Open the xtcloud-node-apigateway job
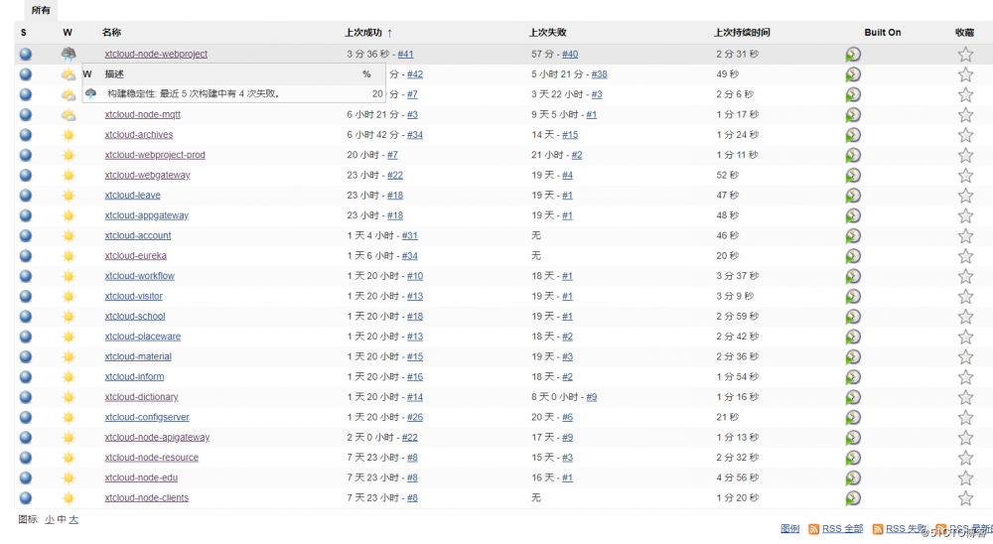The image size is (993, 544). [157, 438]
